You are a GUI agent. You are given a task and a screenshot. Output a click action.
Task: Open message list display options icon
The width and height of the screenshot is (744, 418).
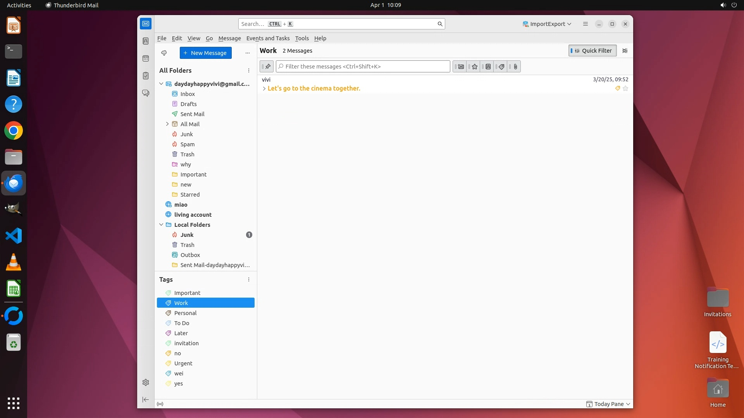(625, 51)
